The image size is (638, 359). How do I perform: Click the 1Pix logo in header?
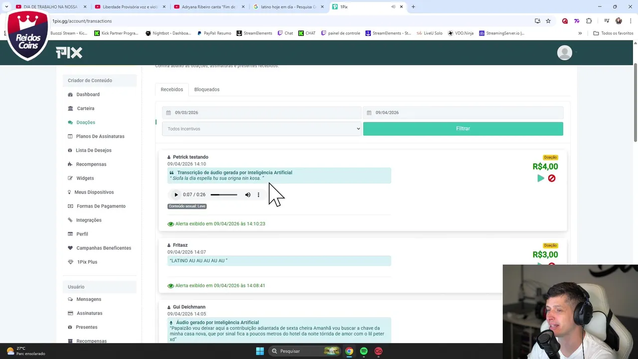pos(69,52)
